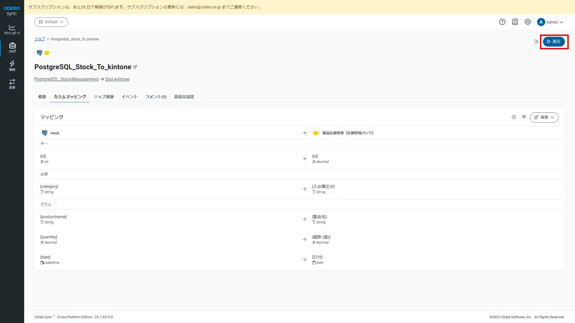
Task: Click the pencil icon to rename the job
Action: pyautogui.click(x=135, y=67)
